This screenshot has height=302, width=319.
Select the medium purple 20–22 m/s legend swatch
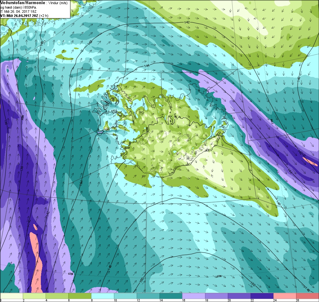click(239, 296)
